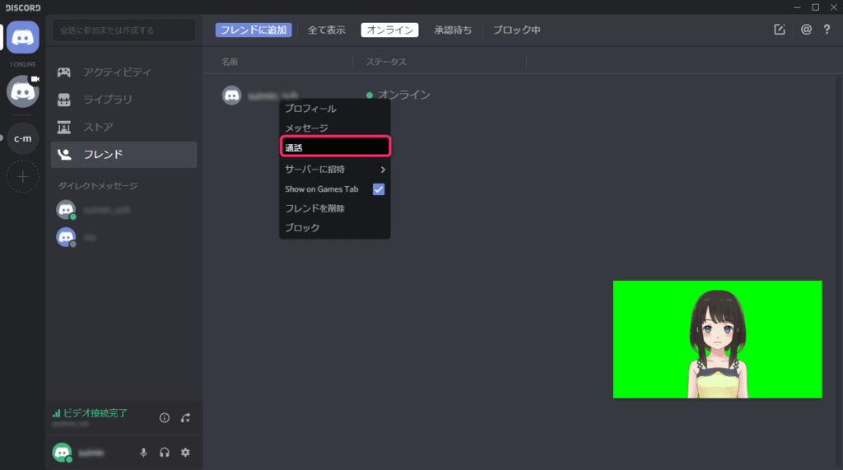Open ライブラリ in sidebar

(x=123, y=100)
